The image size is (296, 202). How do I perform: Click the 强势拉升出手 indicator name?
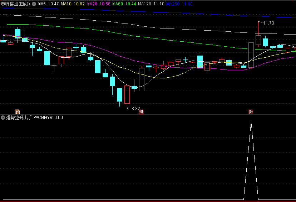point(19,118)
